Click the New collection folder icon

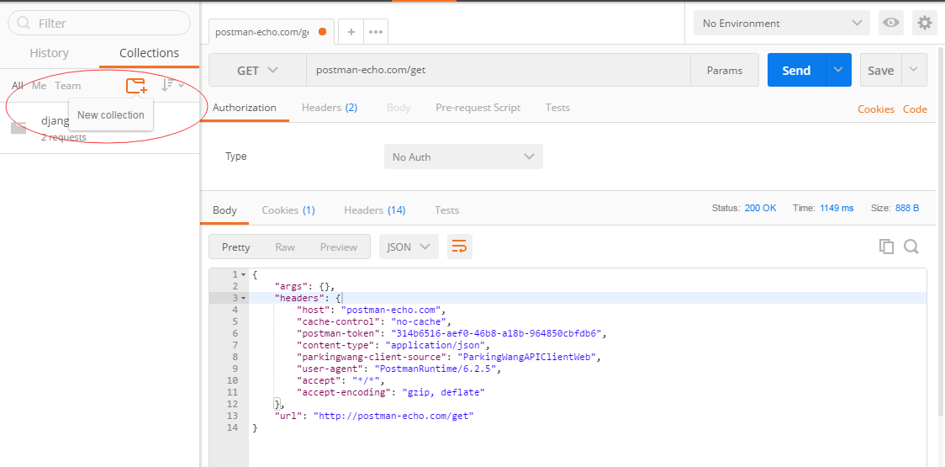click(x=136, y=86)
